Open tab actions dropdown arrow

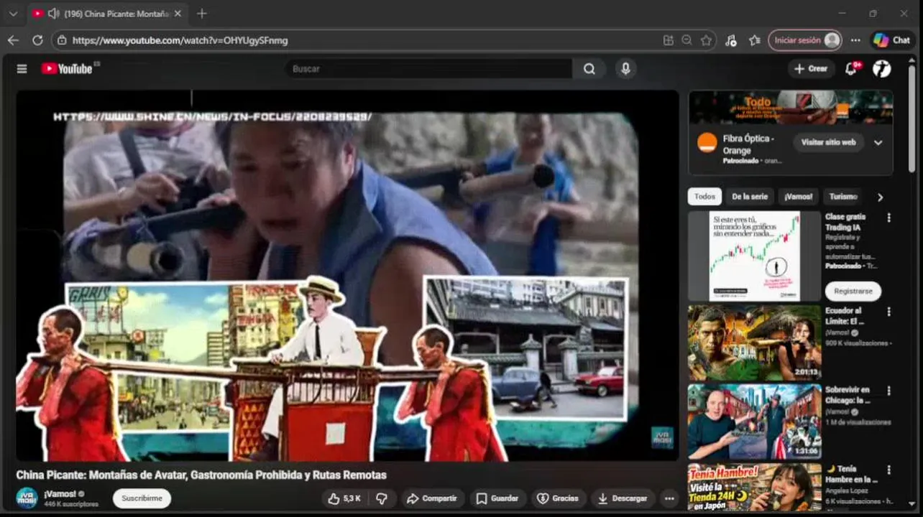pos(13,14)
